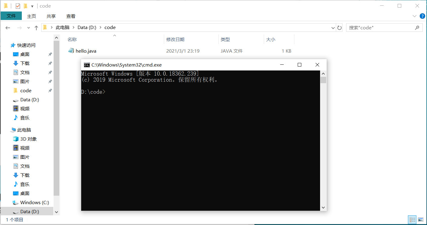Open 文档 under 此电脑
Viewport: 427px width, 225px height.
[x=25, y=166]
